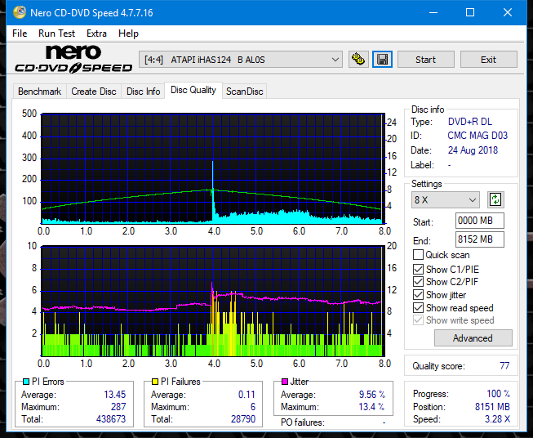
Task: Open the Run Test menu
Action: pos(56,34)
